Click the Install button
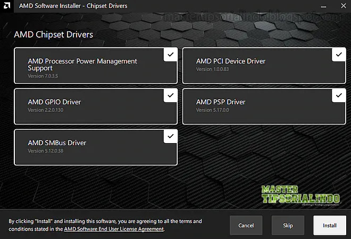The height and width of the screenshot is (239, 351). point(330,225)
